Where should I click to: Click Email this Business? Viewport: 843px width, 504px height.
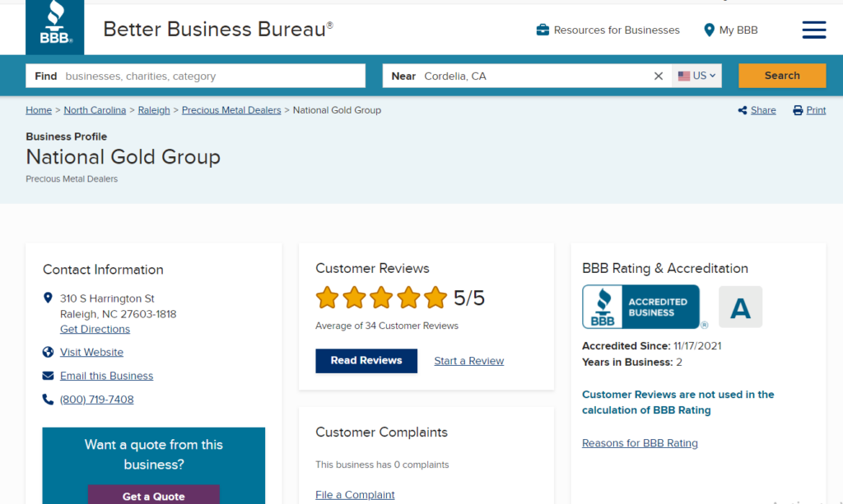click(x=106, y=376)
